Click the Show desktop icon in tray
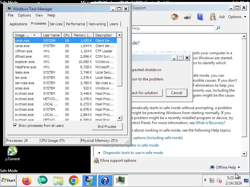The width and height of the screenshot is (250, 187). 246,180
